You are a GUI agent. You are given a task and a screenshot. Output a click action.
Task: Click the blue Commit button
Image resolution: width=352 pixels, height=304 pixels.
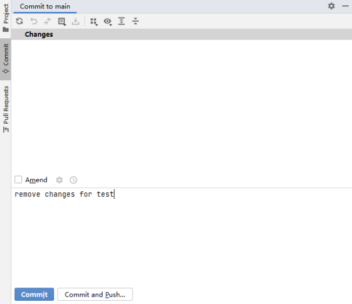(34, 294)
